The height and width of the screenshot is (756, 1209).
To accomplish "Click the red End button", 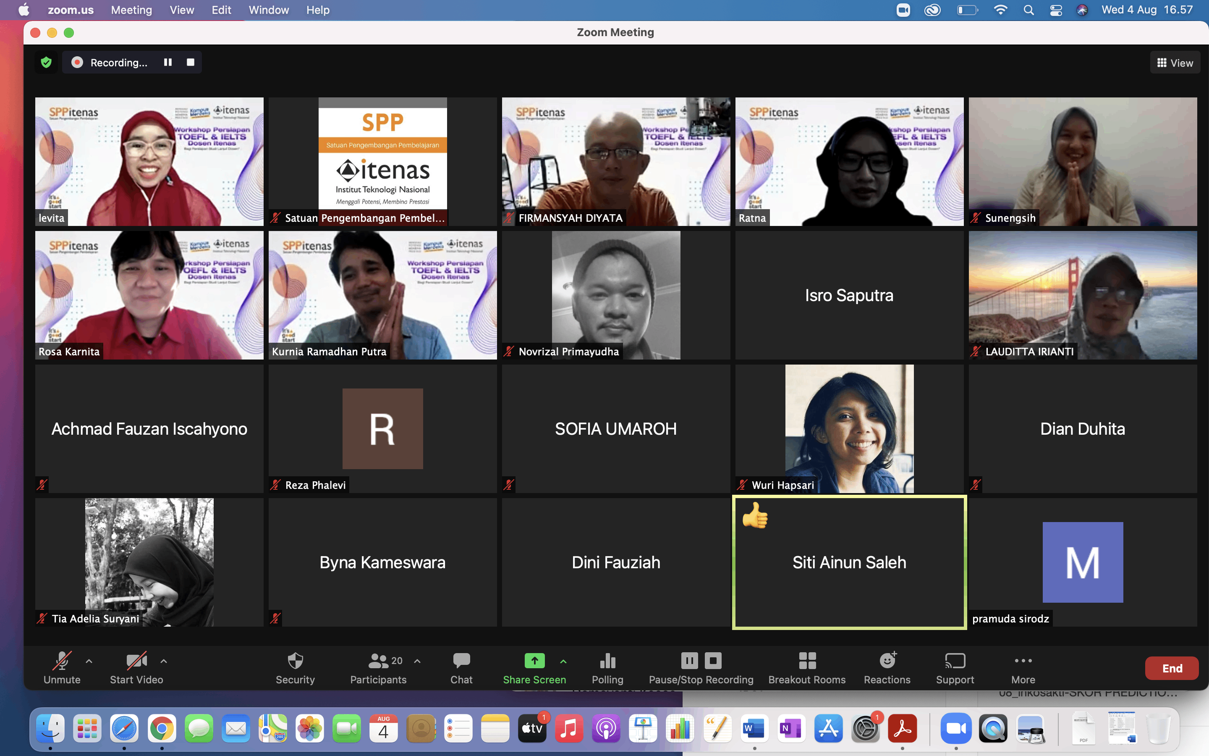I will point(1171,669).
